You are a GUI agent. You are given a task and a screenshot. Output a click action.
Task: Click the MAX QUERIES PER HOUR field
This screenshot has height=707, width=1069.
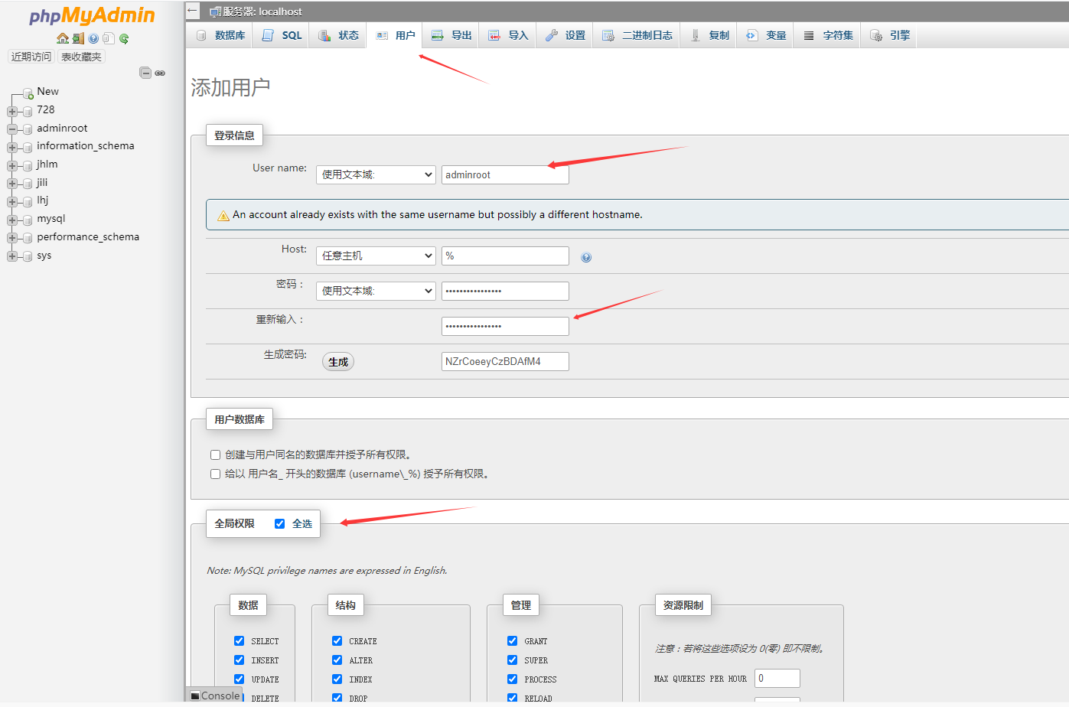(777, 679)
